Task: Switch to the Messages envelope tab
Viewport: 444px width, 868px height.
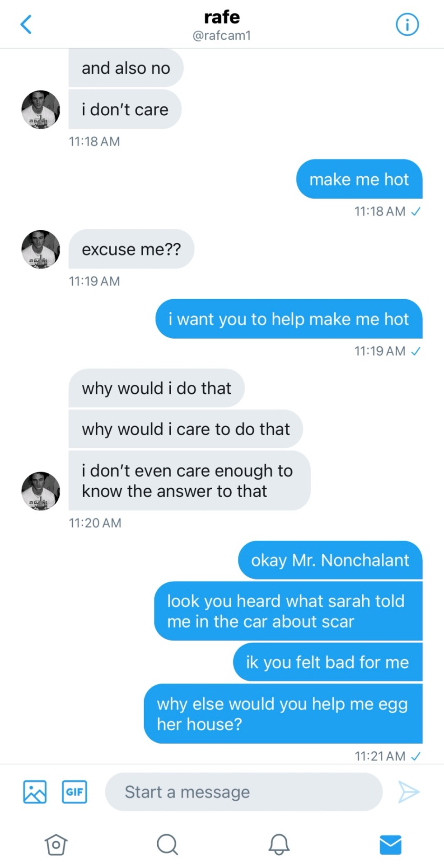Action: point(390,844)
